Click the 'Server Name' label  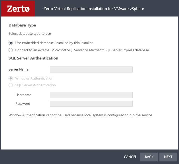[19, 69]
